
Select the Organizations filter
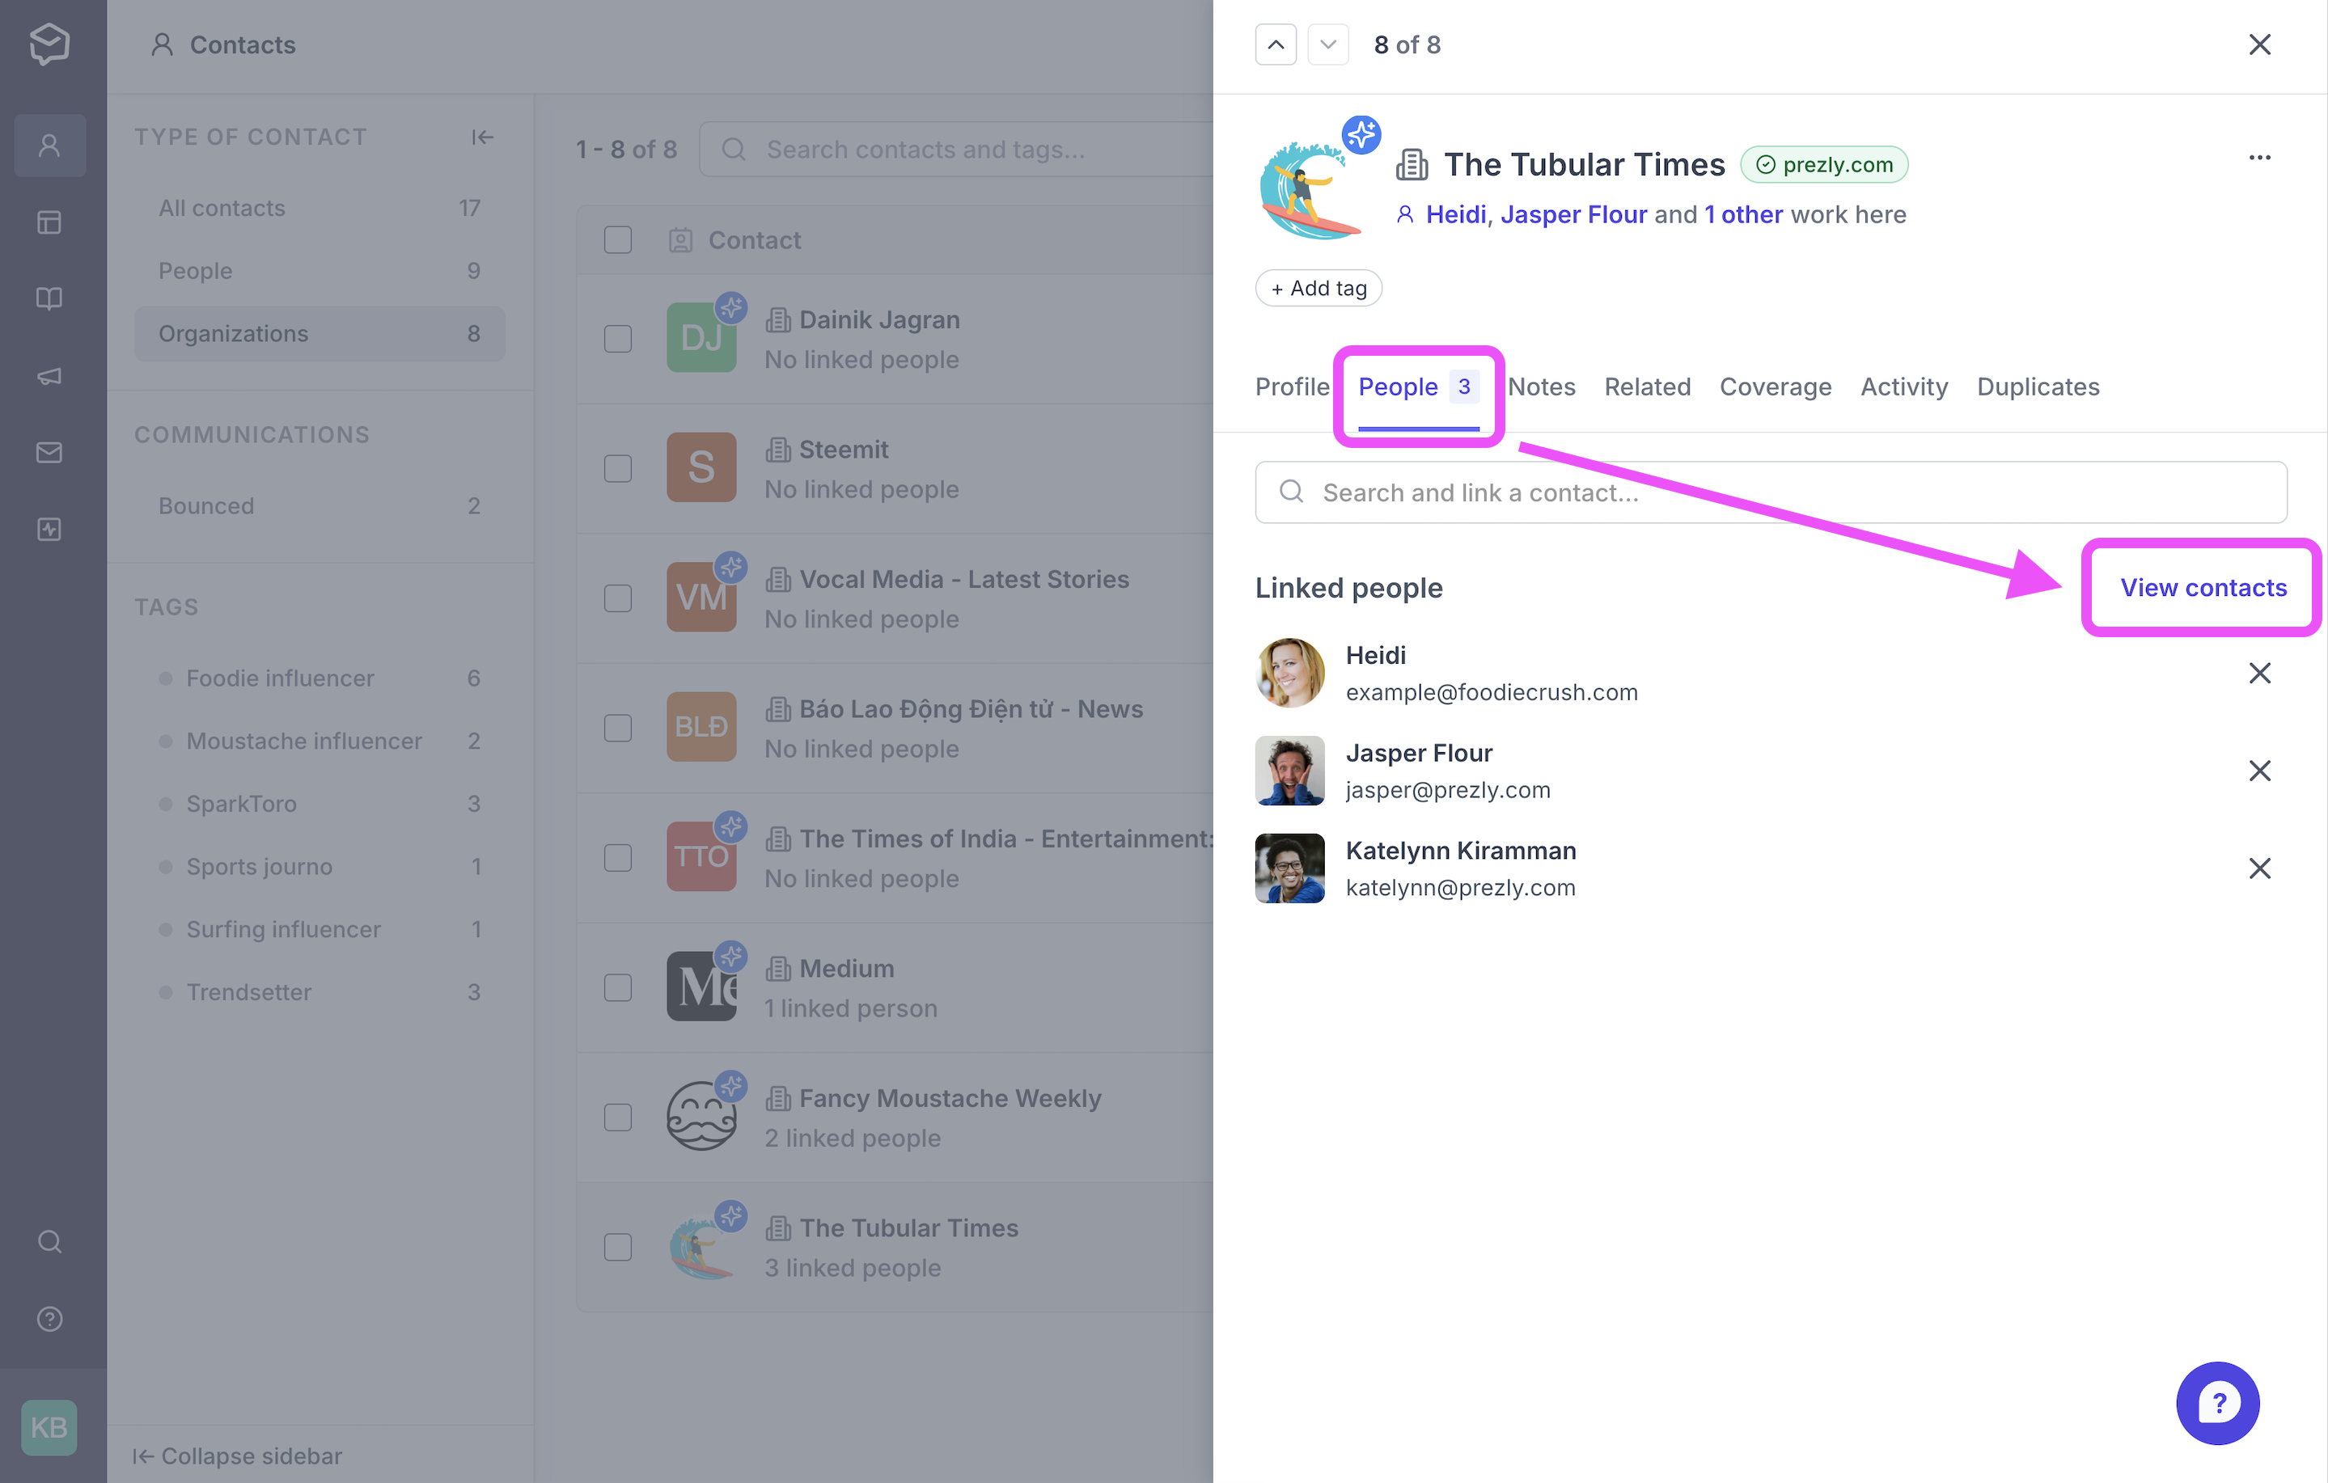319,333
